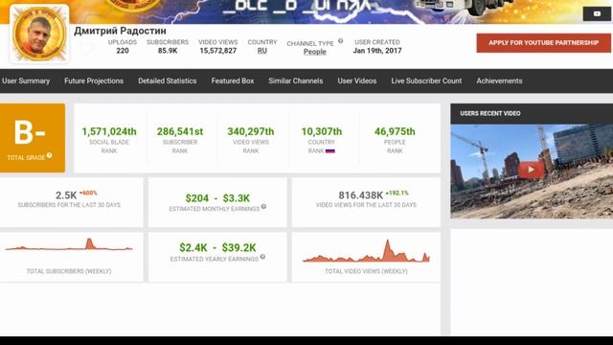Follow the People channel type link

[x=315, y=52]
